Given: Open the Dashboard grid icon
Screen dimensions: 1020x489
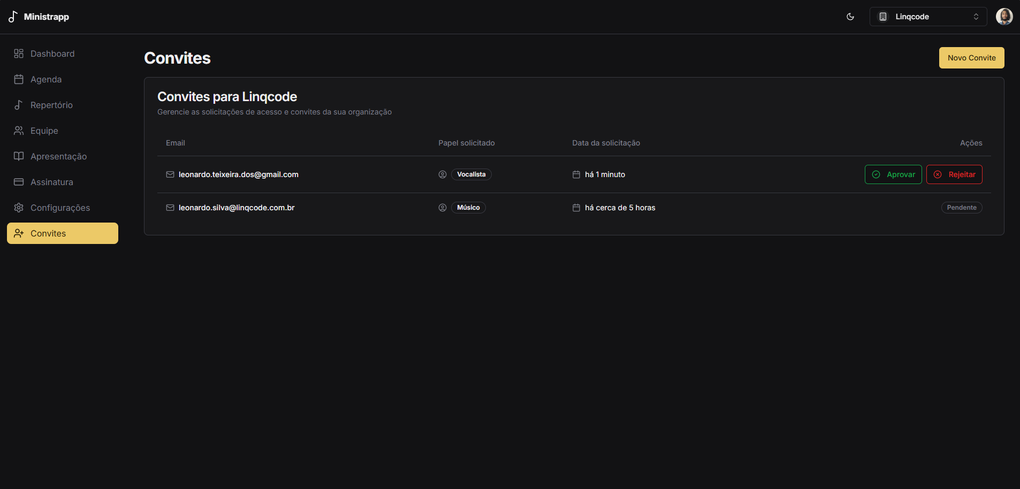Looking at the screenshot, I should pyautogui.click(x=19, y=54).
